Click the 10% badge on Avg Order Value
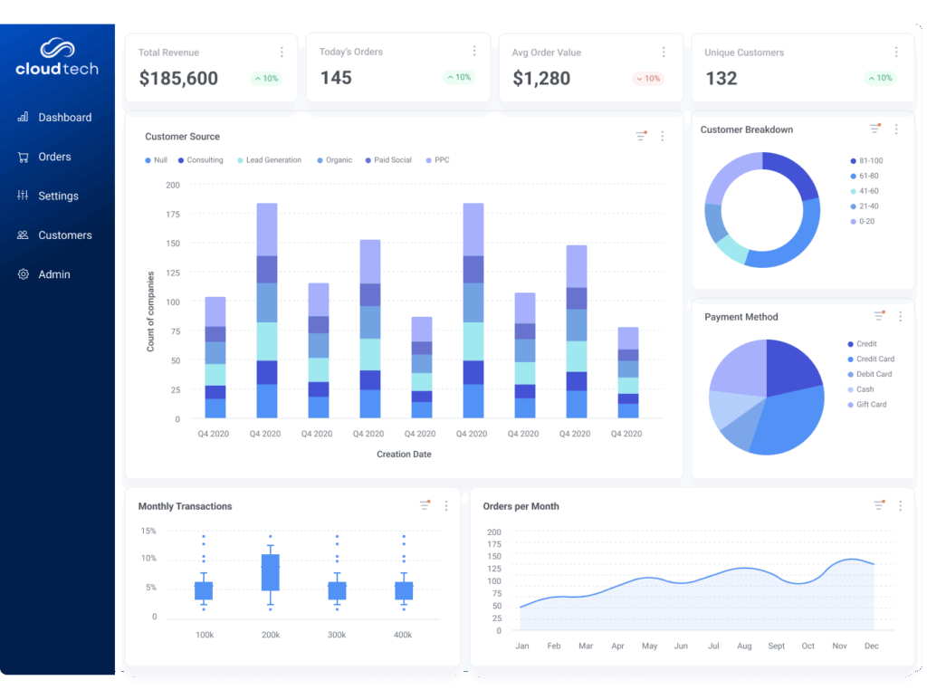Image resolution: width=927 pixels, height=690 pixels. click(x=648, y=79)
